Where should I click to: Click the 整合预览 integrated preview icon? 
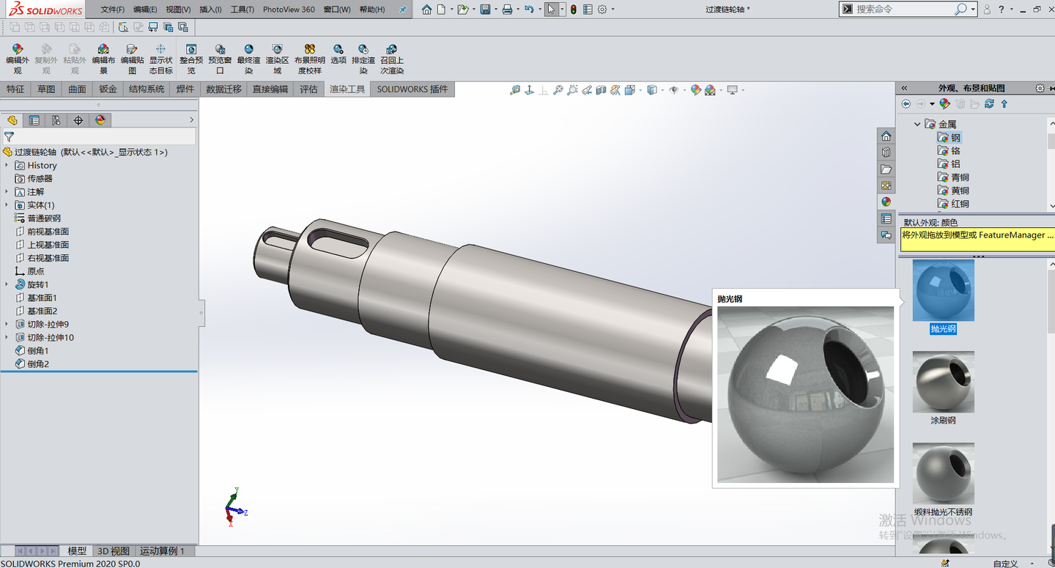(x=191, y=59)
